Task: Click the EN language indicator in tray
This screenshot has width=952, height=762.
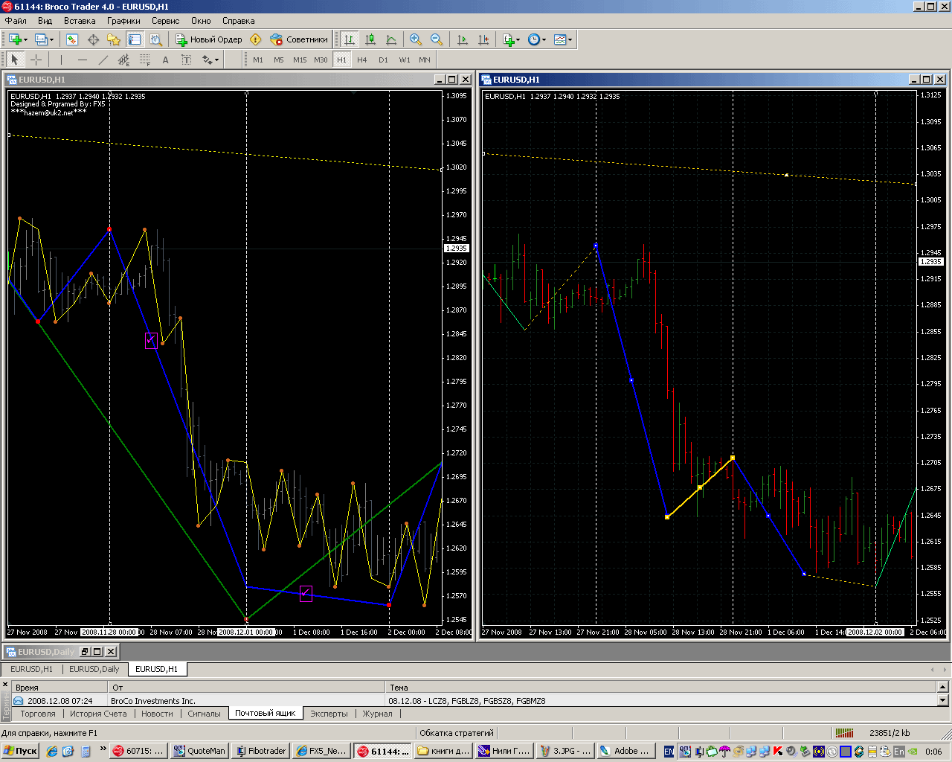Action: click(x=669, y=752)
